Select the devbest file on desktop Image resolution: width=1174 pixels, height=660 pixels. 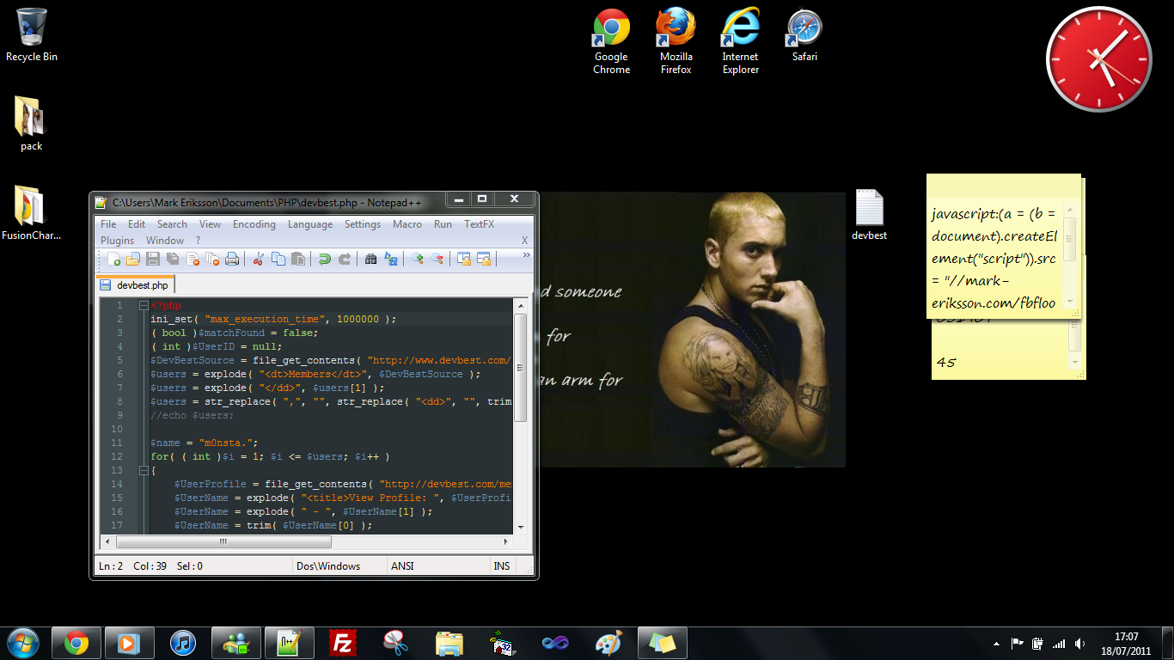(x=870, y=215)
